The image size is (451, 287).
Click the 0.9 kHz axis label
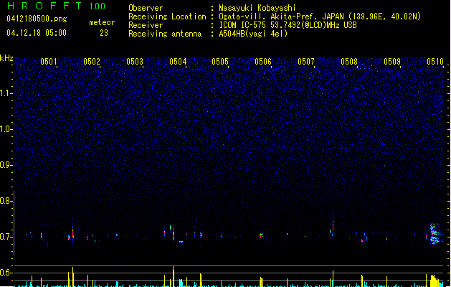coord(6,165)
